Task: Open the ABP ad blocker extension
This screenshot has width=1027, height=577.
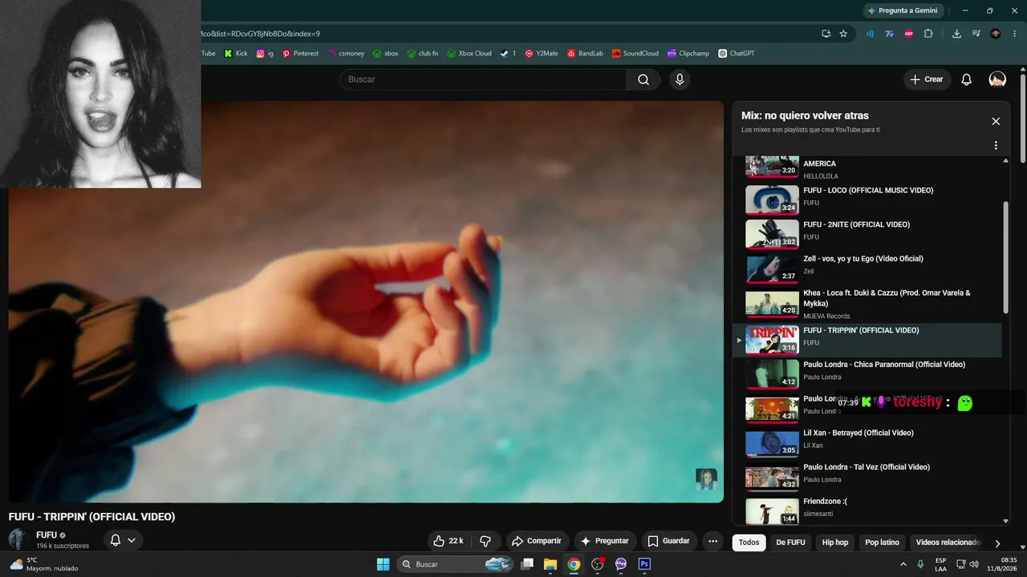Action: click(x=909, y=34)
